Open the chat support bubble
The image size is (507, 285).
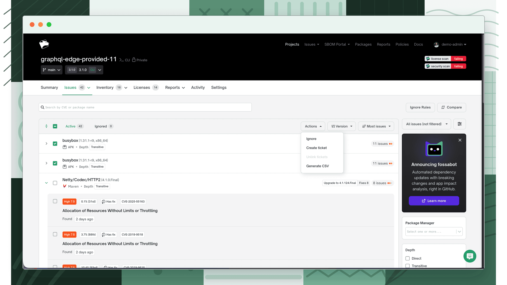pyautogui.click(x=470, y=256)
